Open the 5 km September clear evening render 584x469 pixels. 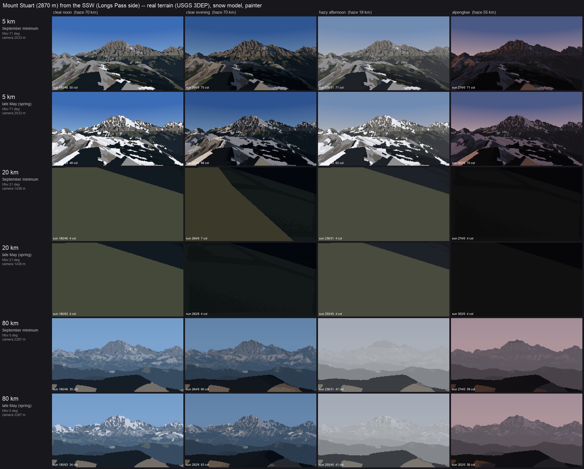[251, 53]
